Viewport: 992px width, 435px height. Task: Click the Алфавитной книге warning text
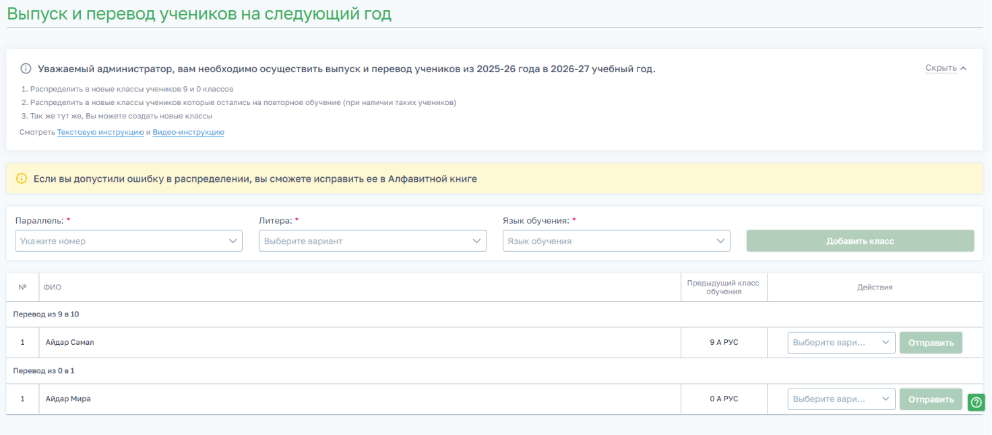[433, 179]
